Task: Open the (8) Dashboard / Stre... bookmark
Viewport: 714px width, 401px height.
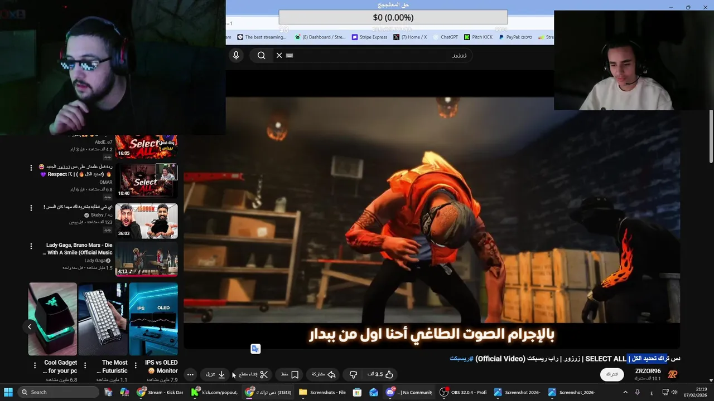Action: (x=320, y=37)
